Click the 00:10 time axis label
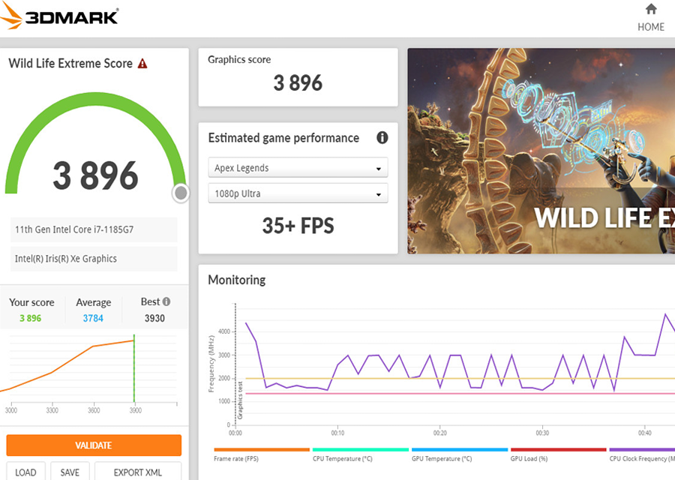This screenshot has width=675, height=480. point(337,433)
